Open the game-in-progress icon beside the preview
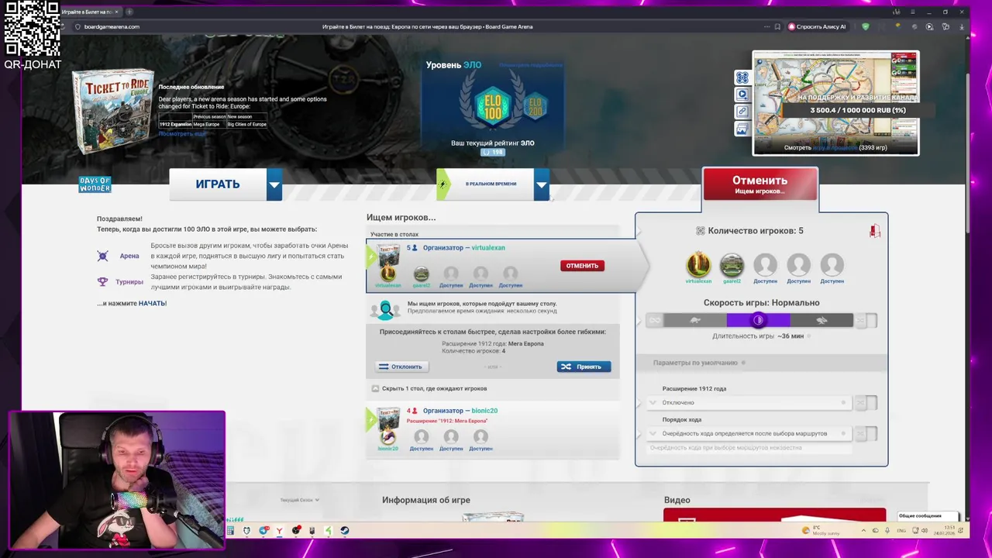Image resolution: width=992 pixels, height=558 pixels. 742,77
